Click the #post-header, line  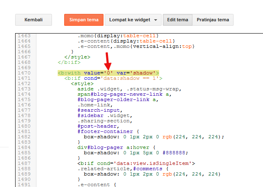click(98, 126)
